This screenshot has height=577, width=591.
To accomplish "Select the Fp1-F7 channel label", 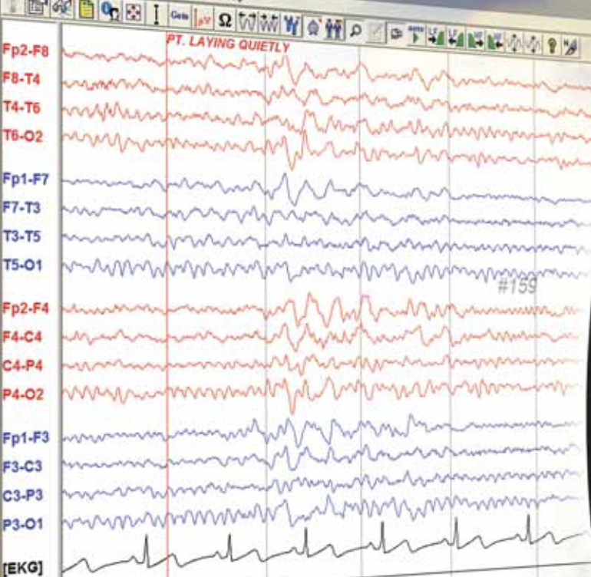I will [25, 179].
